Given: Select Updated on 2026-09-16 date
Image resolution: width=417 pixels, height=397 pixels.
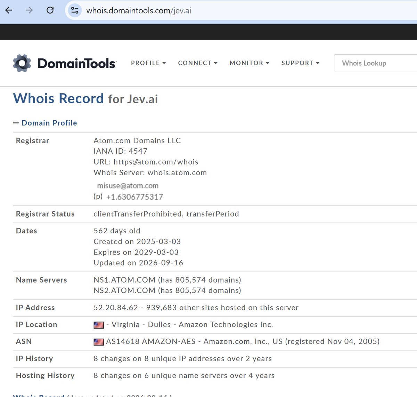Looking at the screenshot, I should 138,263.
